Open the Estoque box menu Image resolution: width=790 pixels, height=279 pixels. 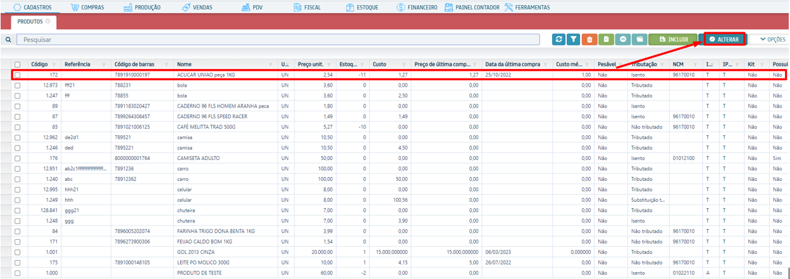[x=363, y=8]
